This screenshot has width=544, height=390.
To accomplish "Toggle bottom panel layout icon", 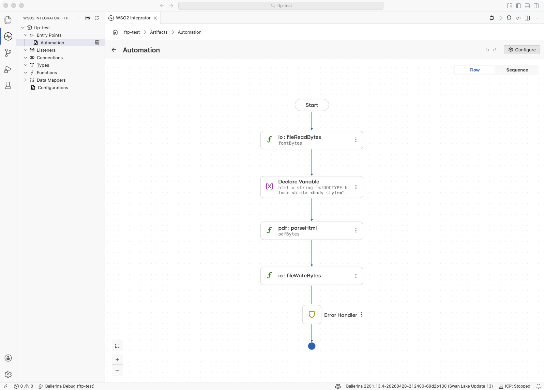I will [527, 6].
